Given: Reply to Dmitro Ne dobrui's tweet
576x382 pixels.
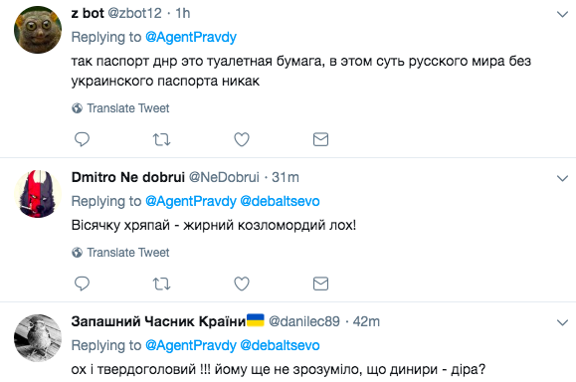Looking at the screenshot, I should pos(82,284).
